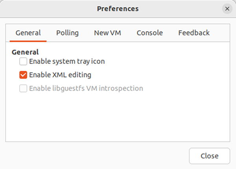Click the 'Enable XML editing' label text
This screenshot has width=236, height=169.
[x=60, y=75]
